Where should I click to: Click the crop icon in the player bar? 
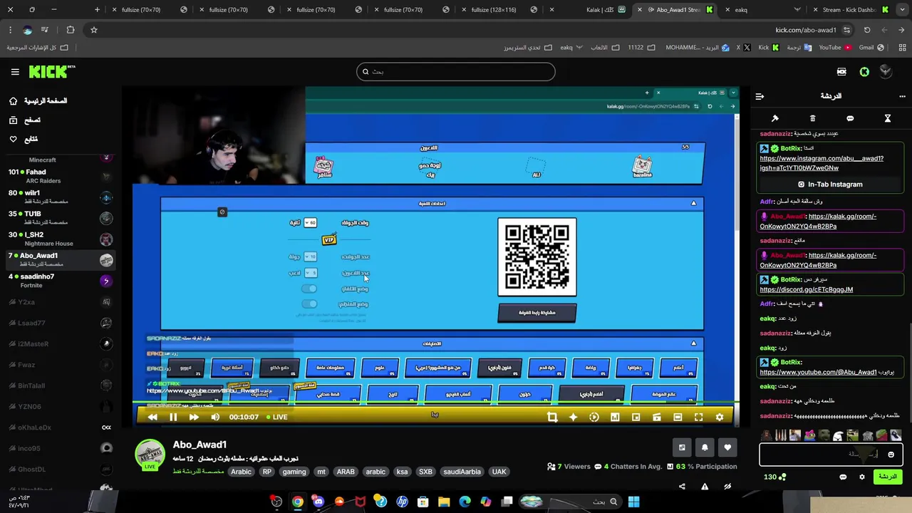point(552,417)
